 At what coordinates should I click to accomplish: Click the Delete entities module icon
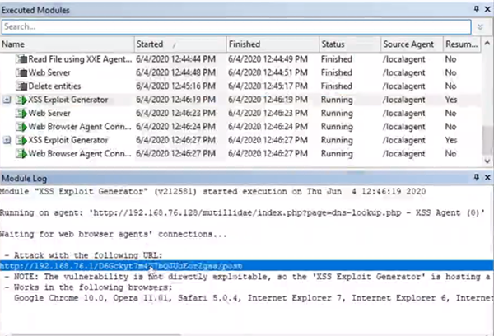coord(21,86)
